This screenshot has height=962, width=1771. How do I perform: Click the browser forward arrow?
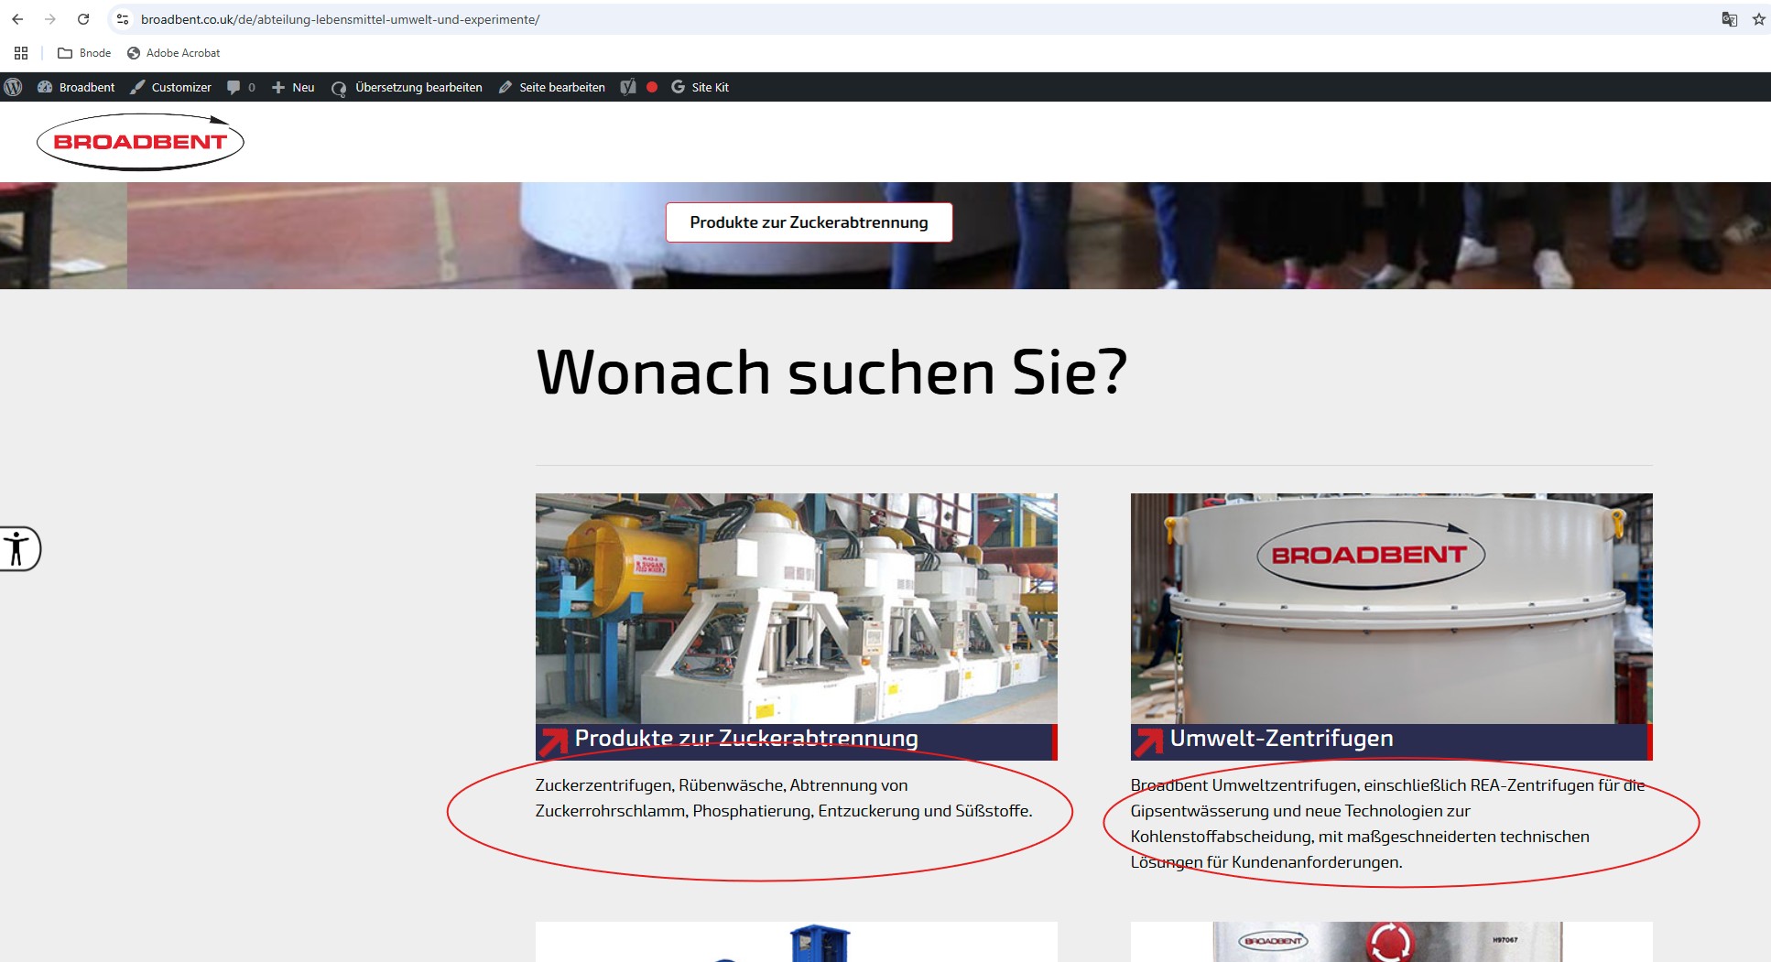[50, 19]
